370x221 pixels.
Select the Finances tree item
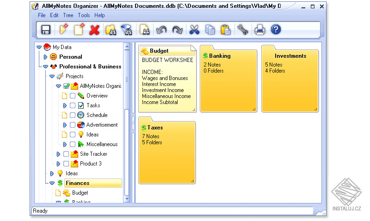pyautogui.click(x=93, y=183)
